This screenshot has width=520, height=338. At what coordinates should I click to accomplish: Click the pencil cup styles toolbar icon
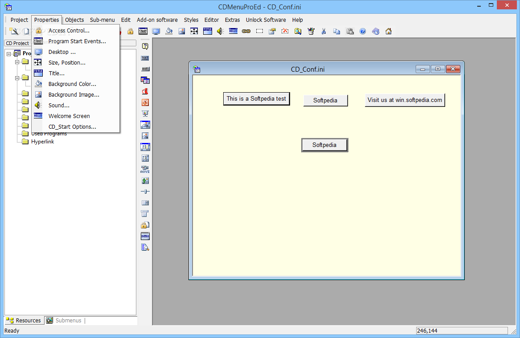pyautogui.click(x=311, y=31)
